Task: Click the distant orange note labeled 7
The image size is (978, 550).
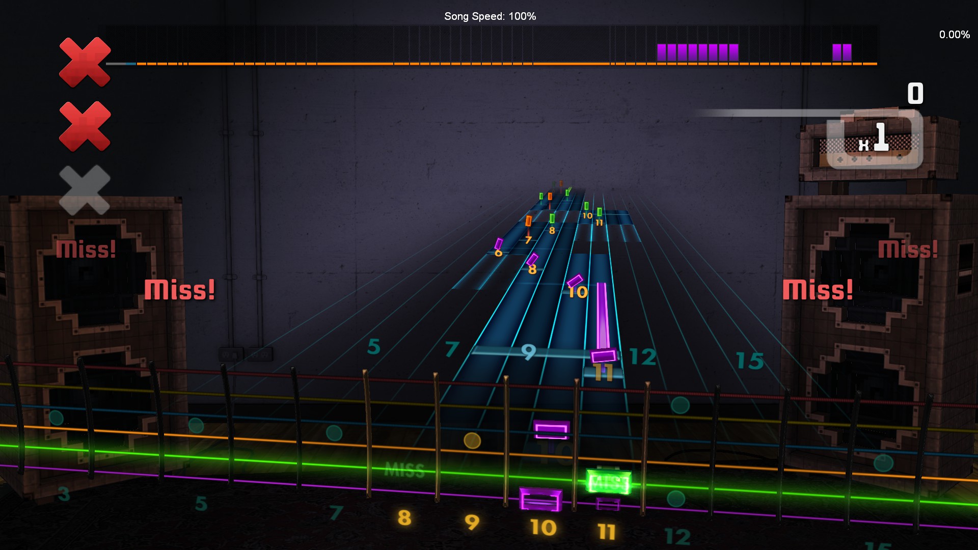Action: [x=528, y=221]
